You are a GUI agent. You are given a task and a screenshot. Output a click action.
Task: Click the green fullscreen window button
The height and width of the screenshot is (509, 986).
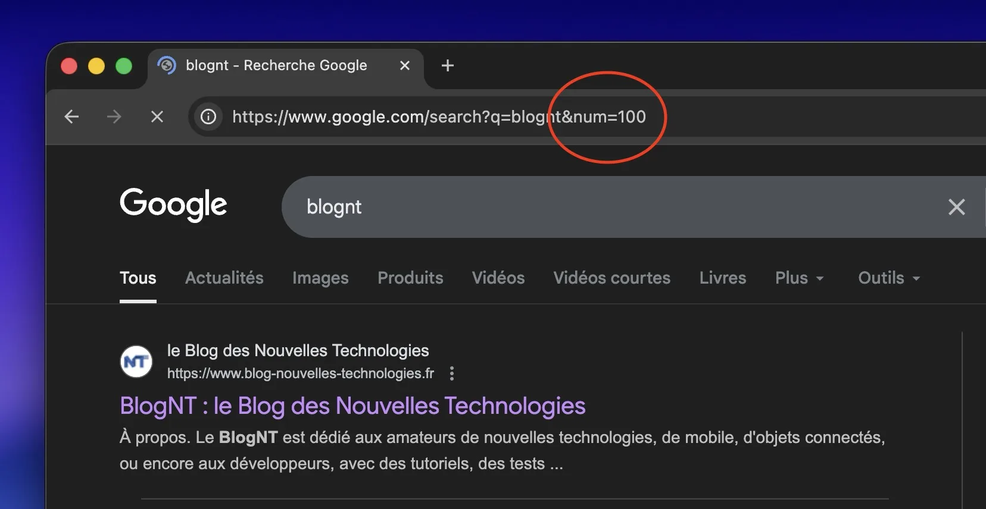tap(124, 65)
